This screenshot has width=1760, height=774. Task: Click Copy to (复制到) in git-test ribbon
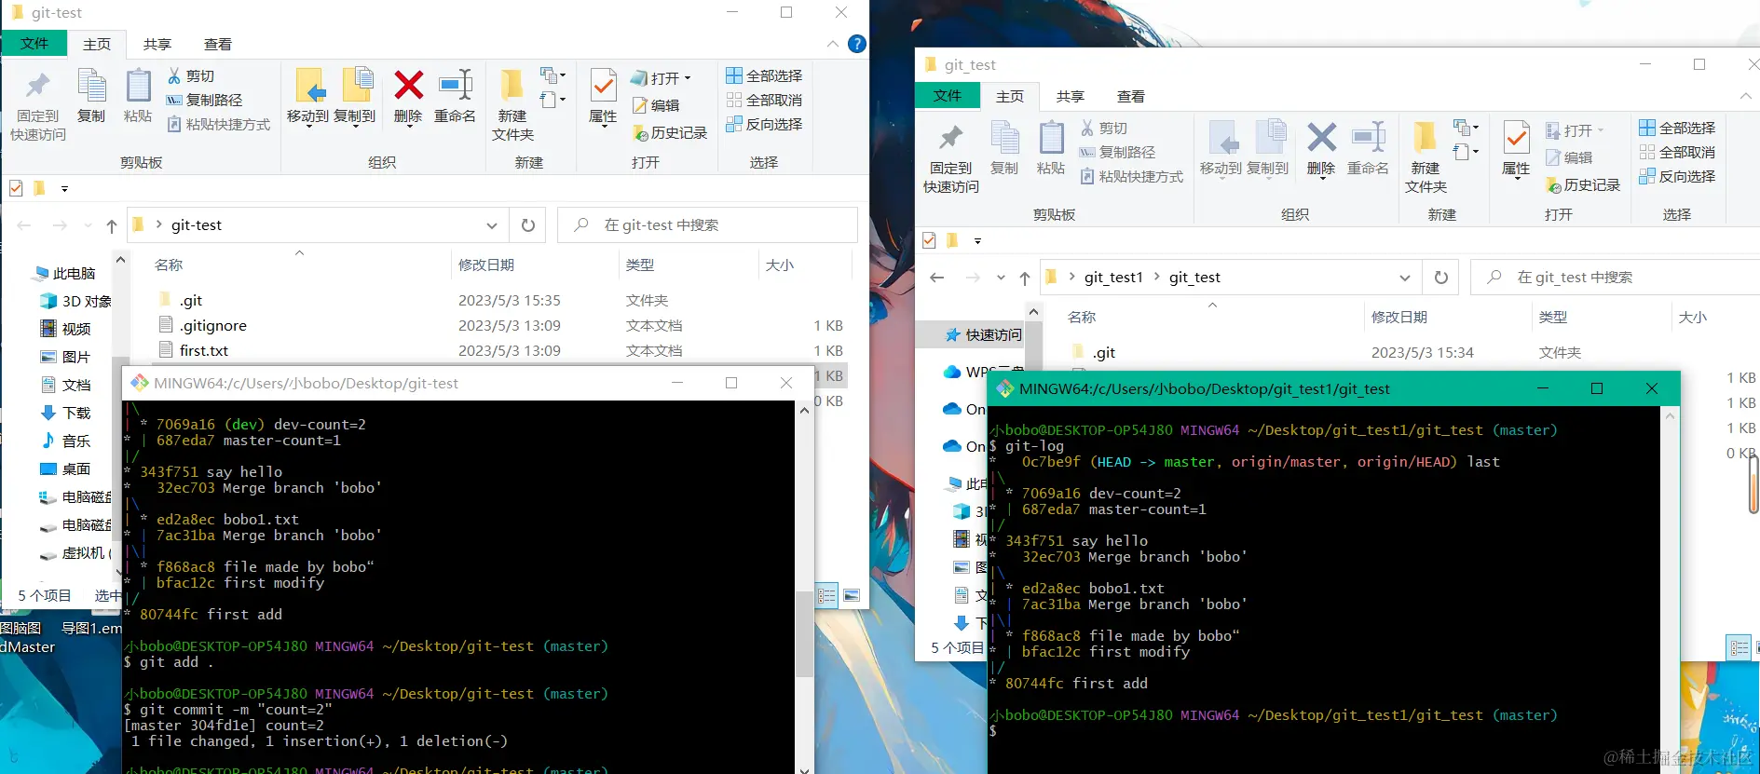355,96
